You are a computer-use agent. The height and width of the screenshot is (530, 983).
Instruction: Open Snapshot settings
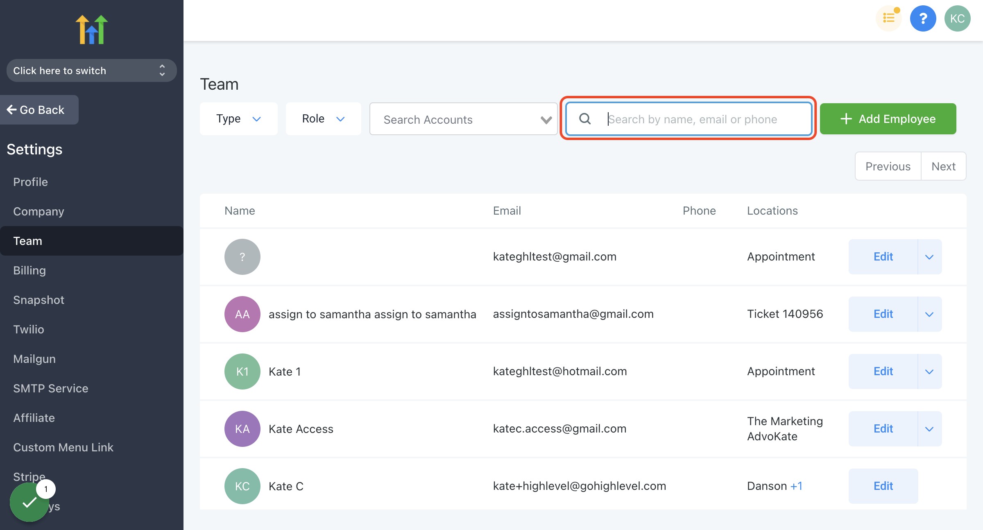pyautogui.click(x=39, y=300)
